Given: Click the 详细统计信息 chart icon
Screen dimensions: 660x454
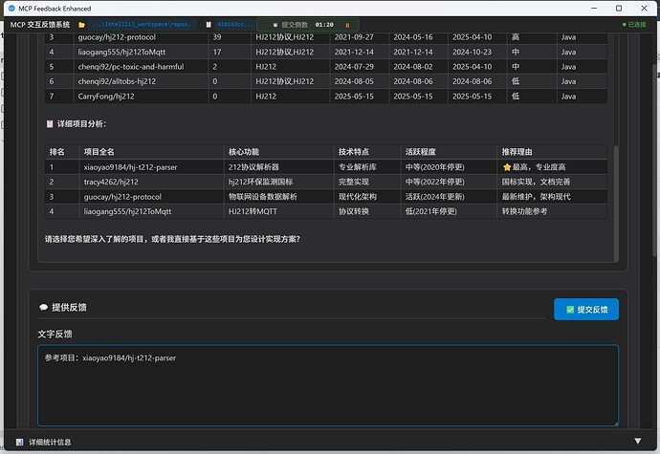Looking at the screenshot, I should 19,443.
